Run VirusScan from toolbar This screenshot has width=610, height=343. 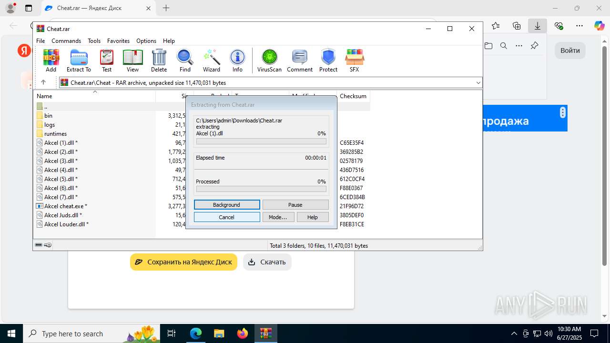[x=269, y=61]
